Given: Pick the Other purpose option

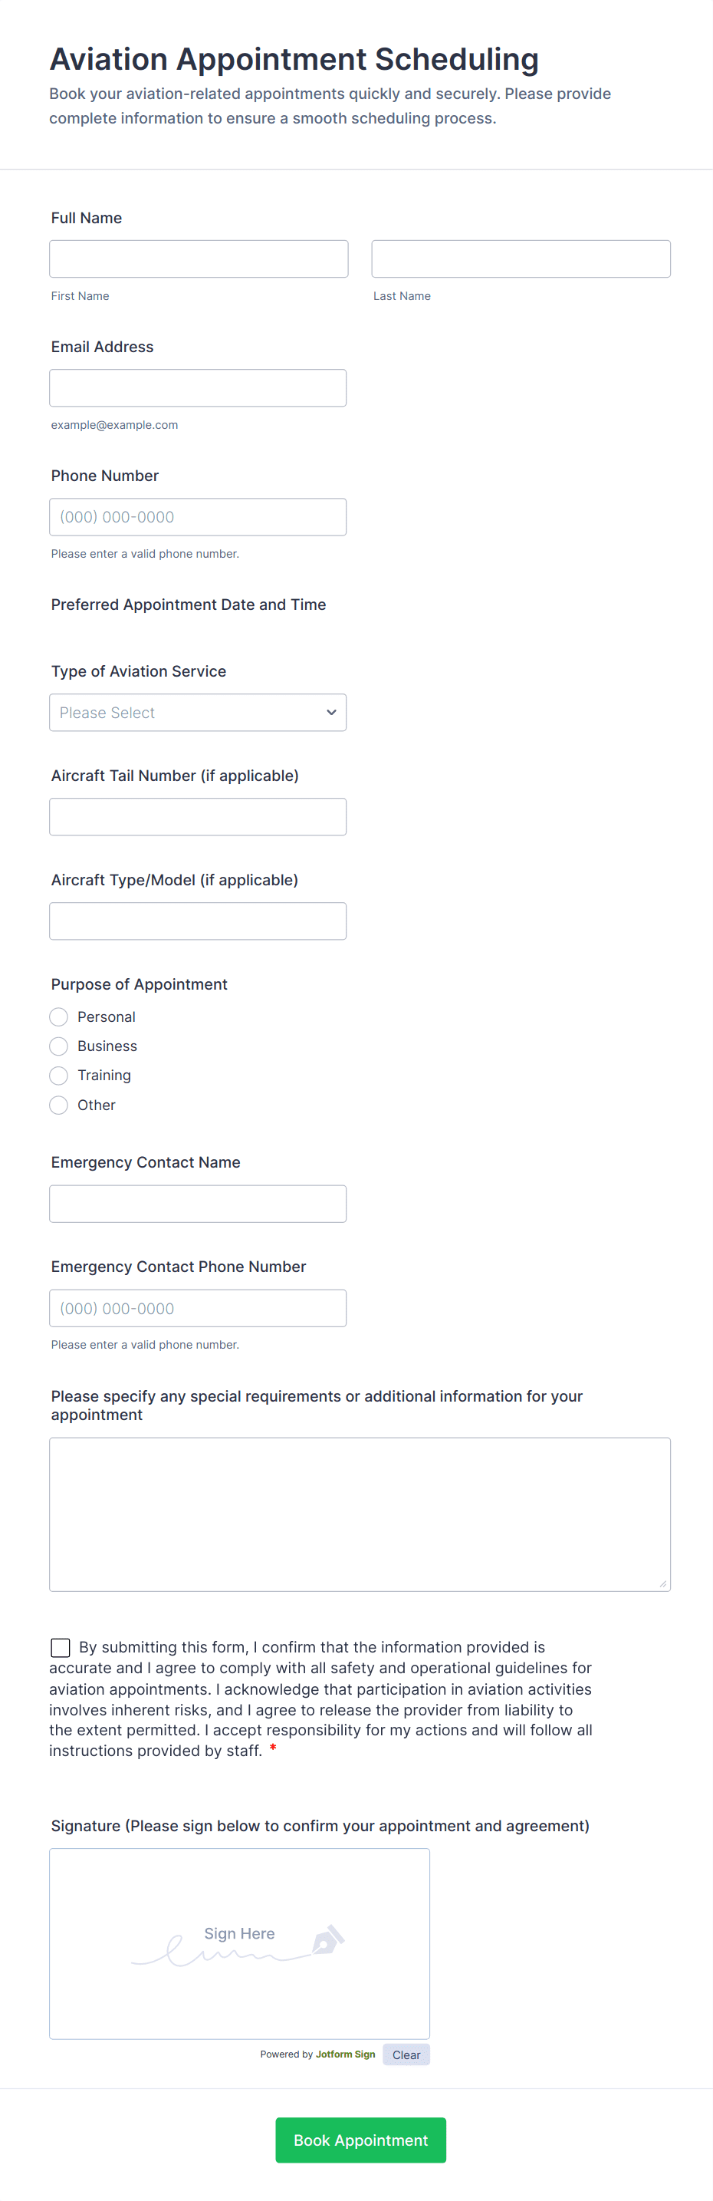Looking at the screenshot, I should (59, 1105).
